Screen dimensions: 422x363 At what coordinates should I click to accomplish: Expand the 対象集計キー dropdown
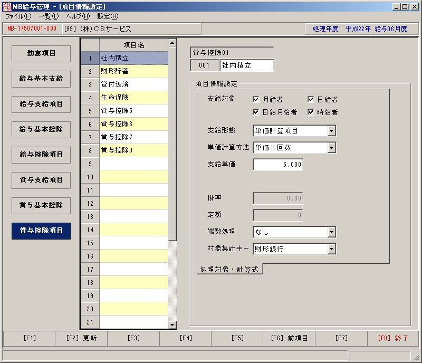332,249
